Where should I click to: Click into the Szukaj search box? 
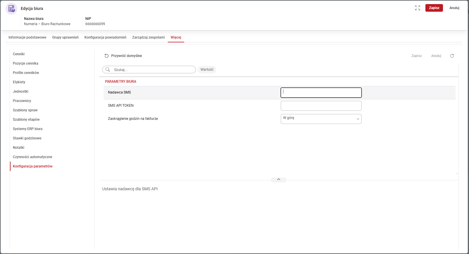[x=152, y=70]
